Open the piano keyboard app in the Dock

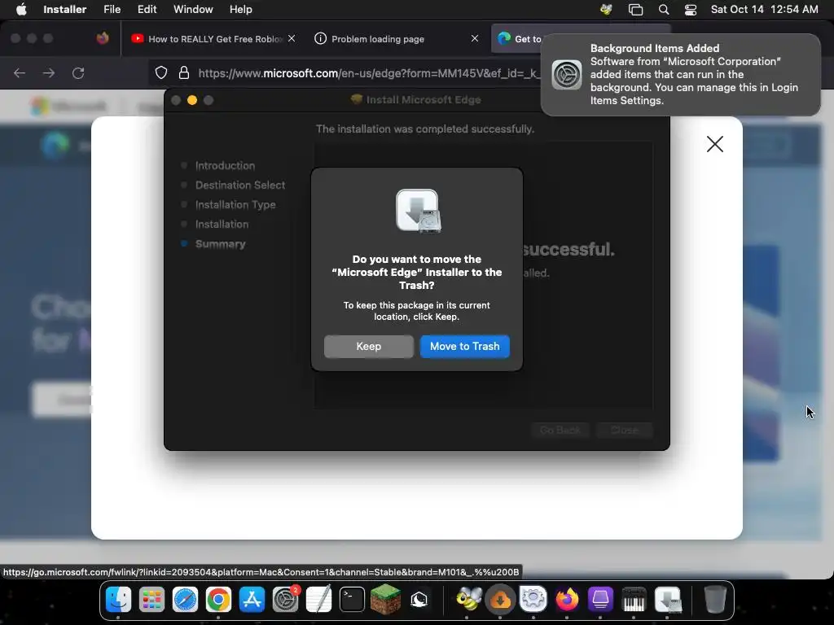(634, 600)
